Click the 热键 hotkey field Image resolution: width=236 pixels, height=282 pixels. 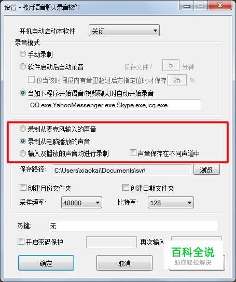click(133, 225)
